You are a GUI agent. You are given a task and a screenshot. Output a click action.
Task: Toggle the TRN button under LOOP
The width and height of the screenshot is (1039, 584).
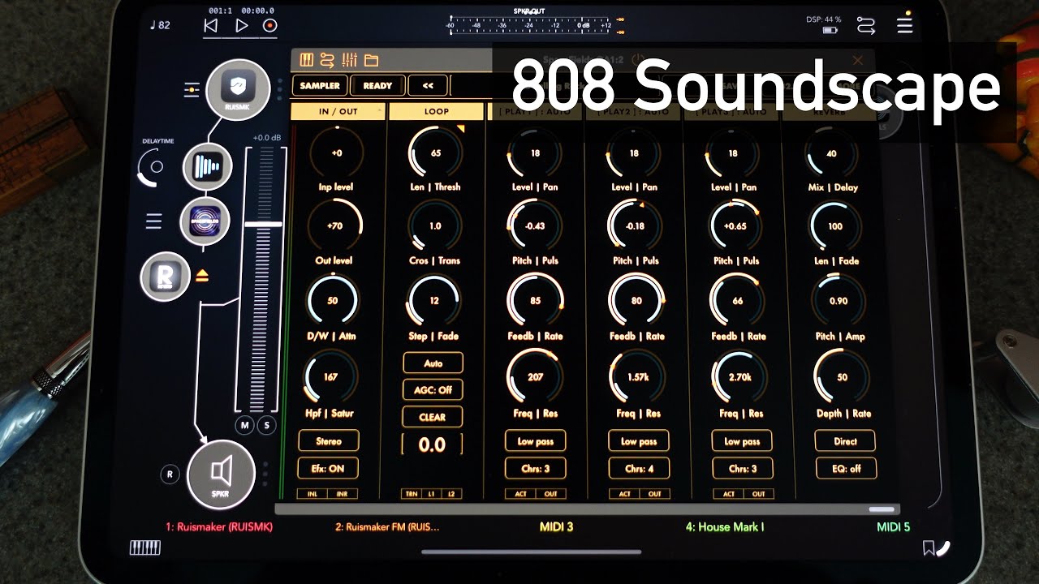412,493
